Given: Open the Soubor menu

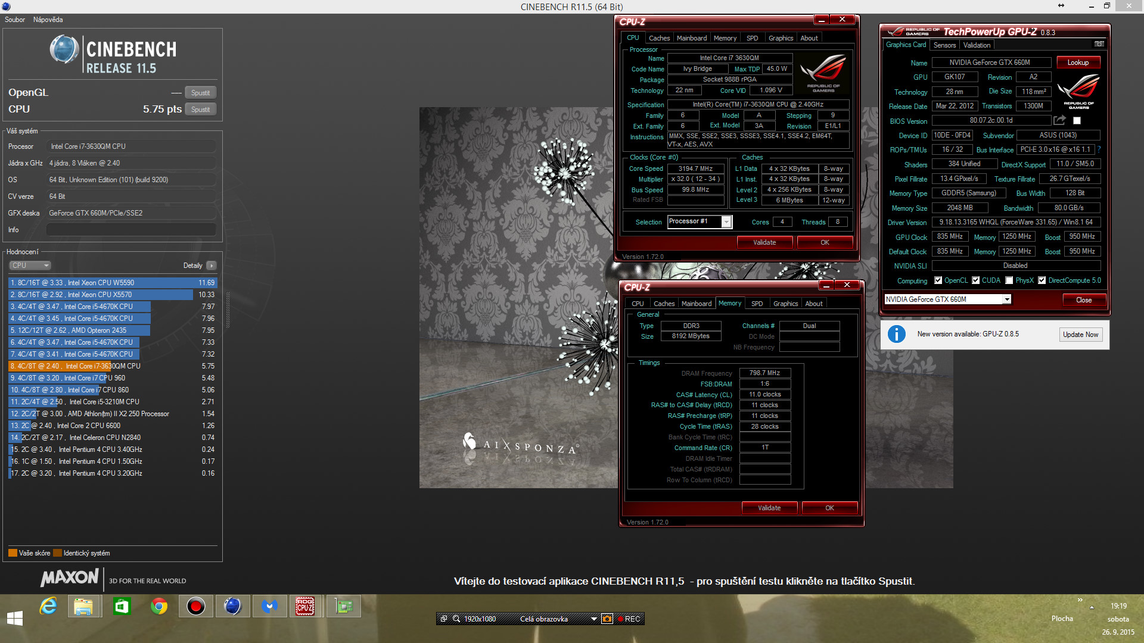Looking at the screenshot, I should pyautogui.click(x=15, y=20).
